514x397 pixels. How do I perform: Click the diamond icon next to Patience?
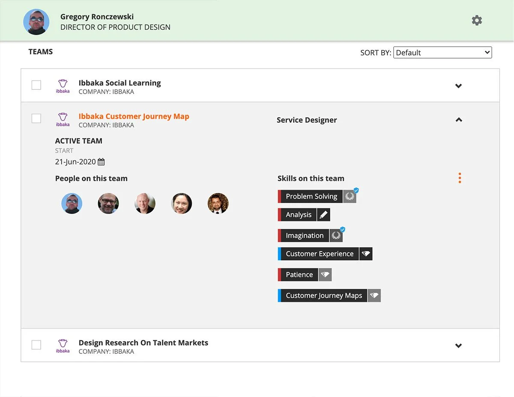pos(325,275)
